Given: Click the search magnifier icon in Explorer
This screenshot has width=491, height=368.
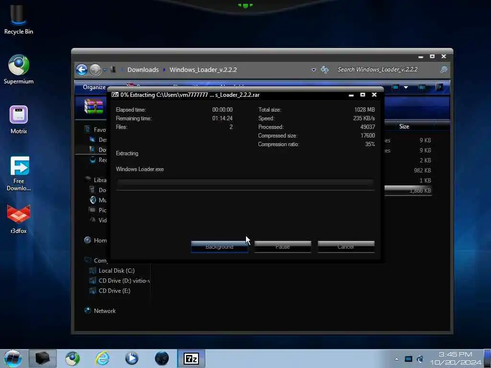Looking at the screenshot, I should [444, 69].
